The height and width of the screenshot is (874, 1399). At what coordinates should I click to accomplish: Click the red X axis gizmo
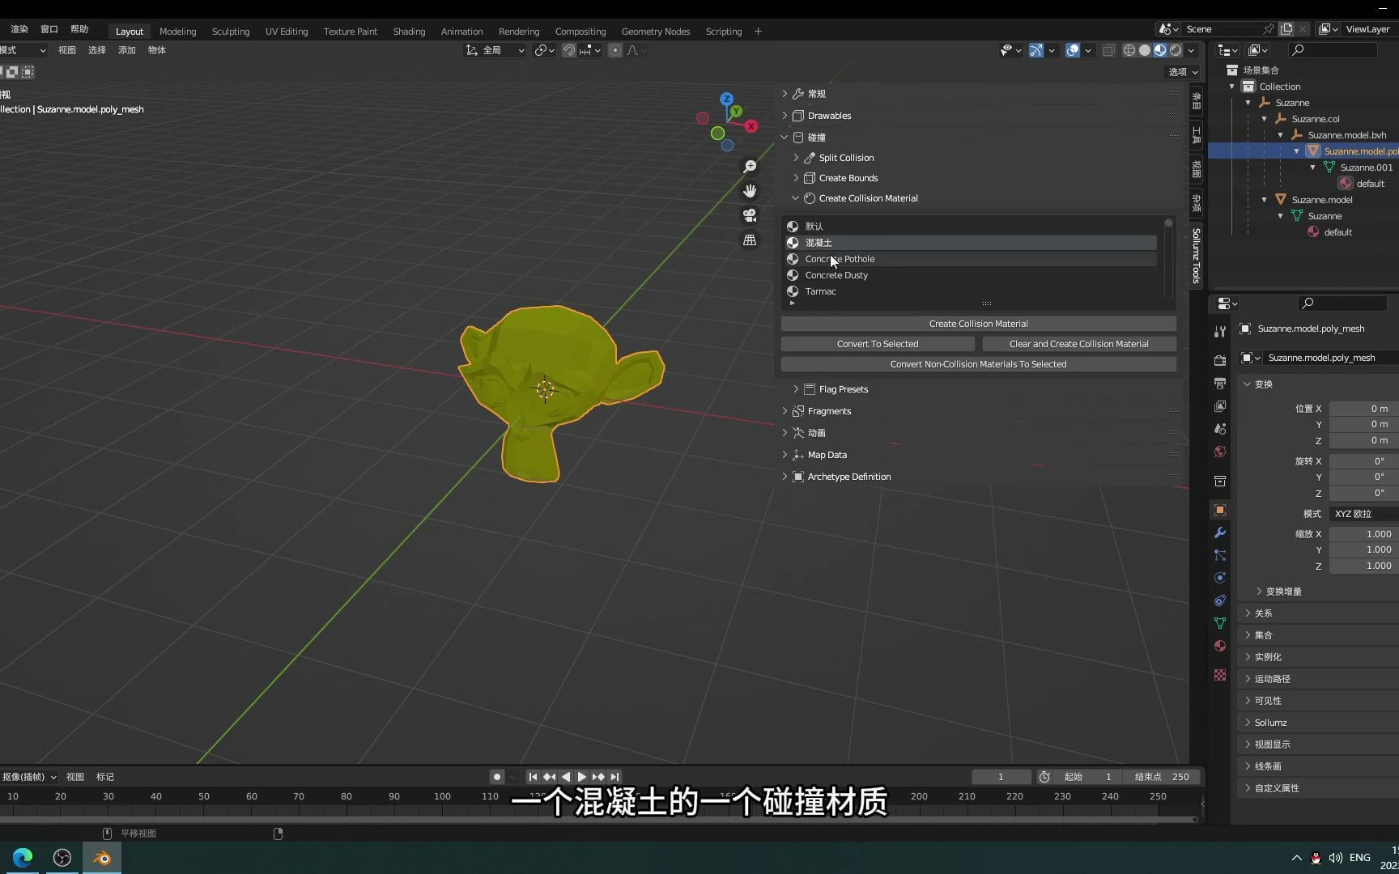point(751,126)
